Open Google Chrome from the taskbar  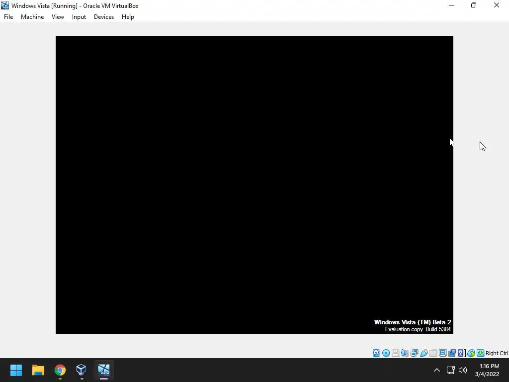[x=60, y=370]
